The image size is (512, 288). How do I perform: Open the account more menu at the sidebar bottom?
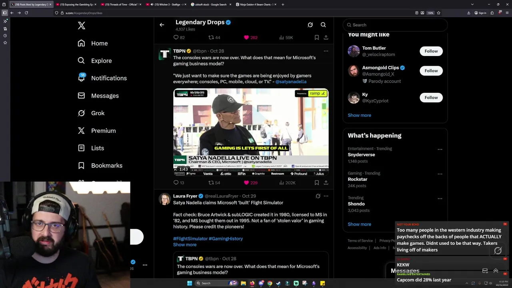coord(145,265)
